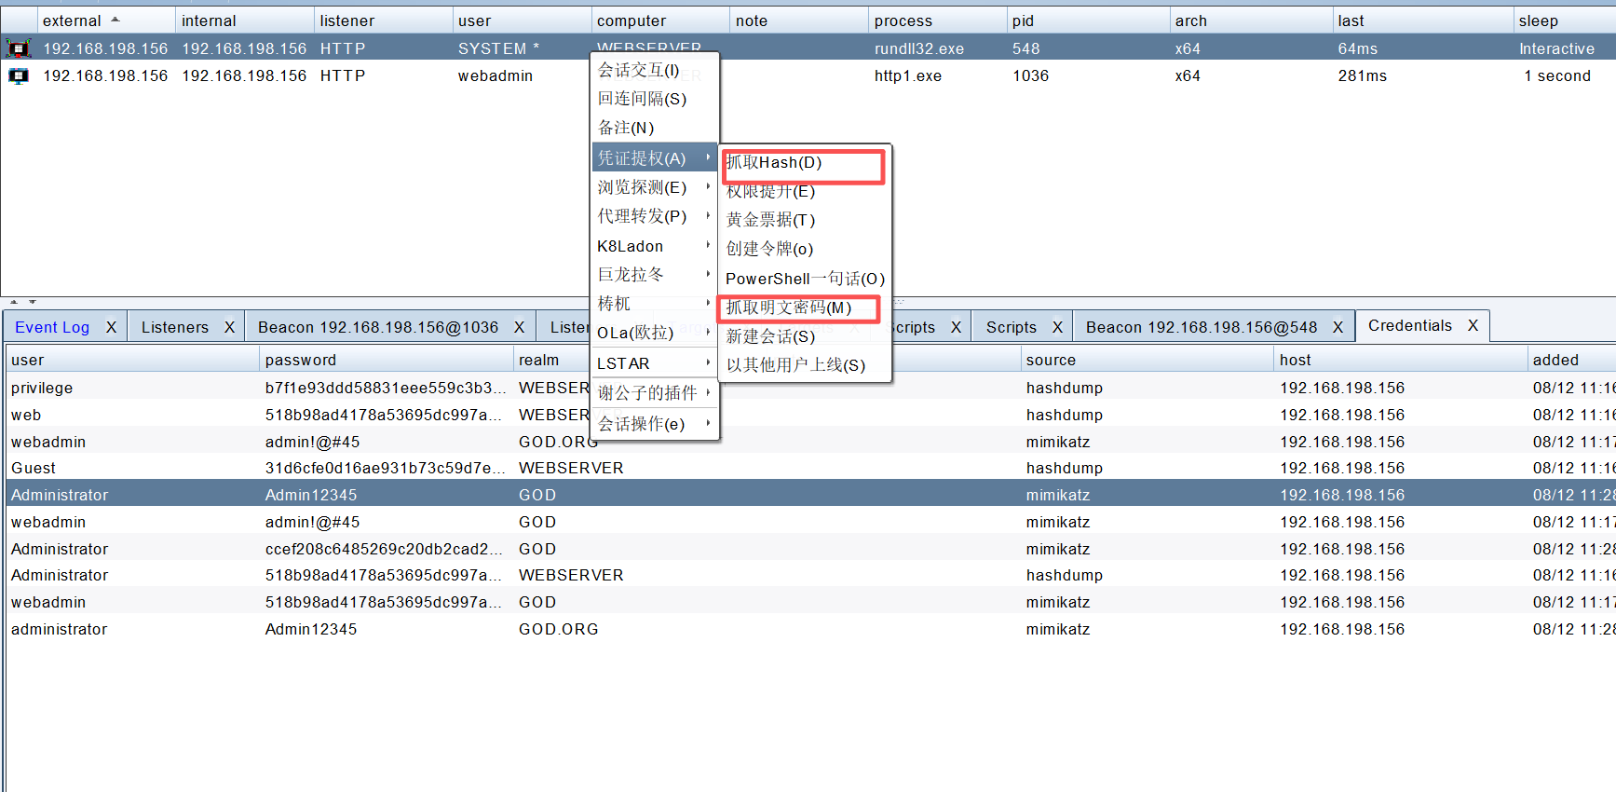
Task: Sort beacons by the process column
Action: tap(938, 20)
